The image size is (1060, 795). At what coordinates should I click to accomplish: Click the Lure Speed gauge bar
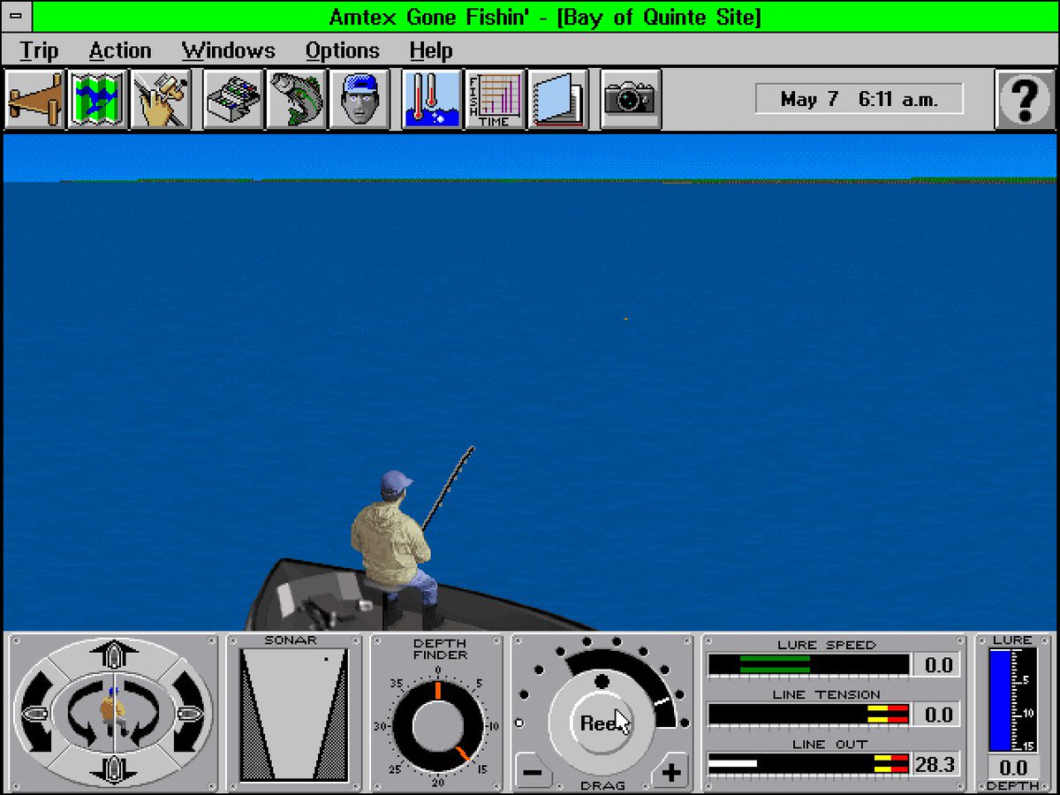808,664
